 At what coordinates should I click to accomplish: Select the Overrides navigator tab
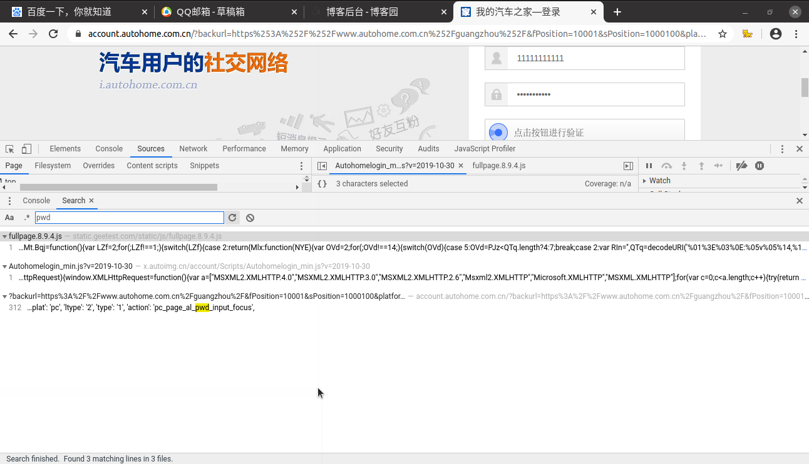99,166
